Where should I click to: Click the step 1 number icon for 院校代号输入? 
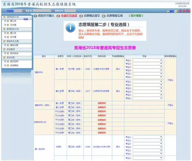(35, 16)
